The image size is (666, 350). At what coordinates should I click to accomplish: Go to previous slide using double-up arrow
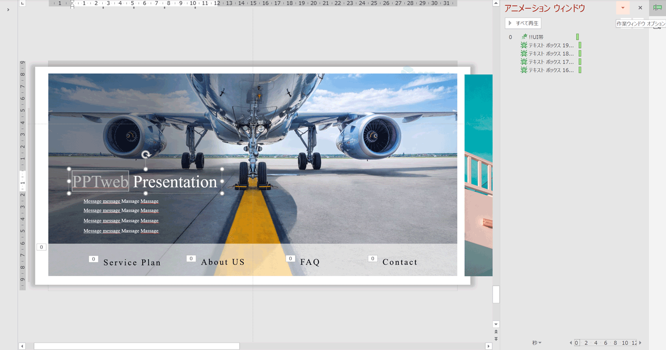tap(496, 332)
